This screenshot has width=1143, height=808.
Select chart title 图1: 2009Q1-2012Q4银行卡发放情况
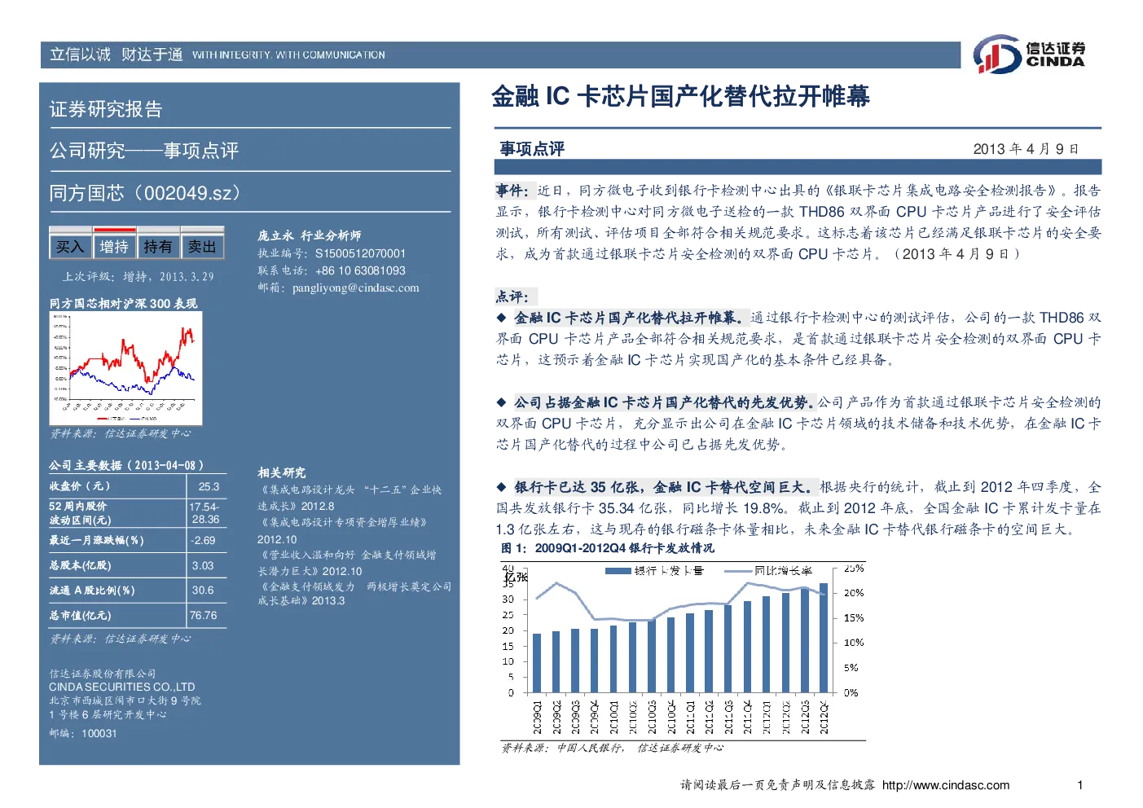click(608, 548)
